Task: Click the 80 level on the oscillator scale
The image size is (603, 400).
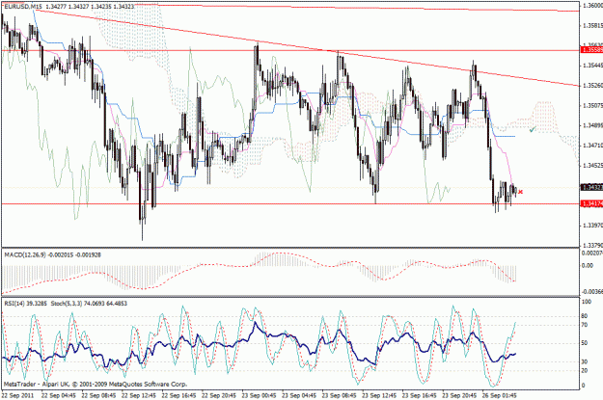Action: point(585,316)
